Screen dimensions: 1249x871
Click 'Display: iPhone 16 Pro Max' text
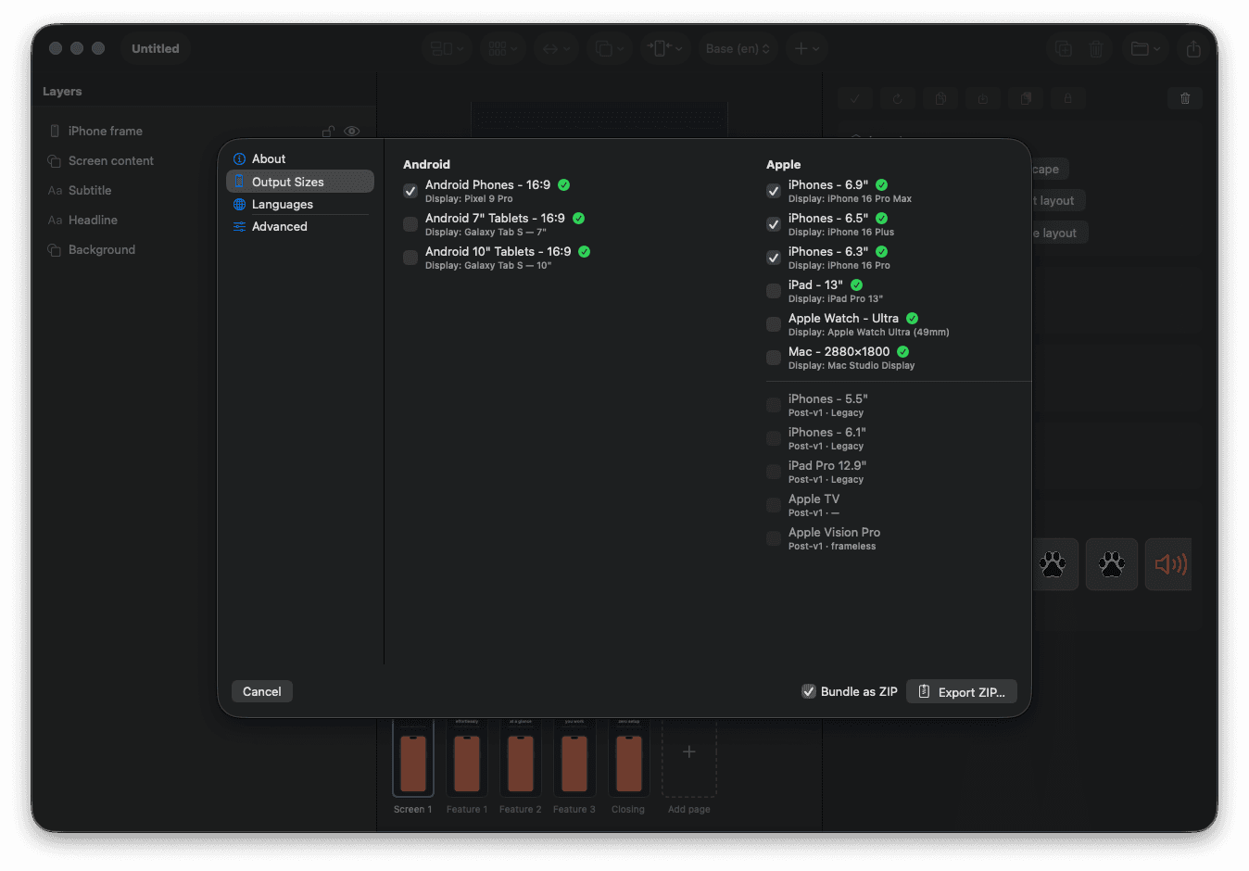pyautogui.click(x=850, y=199)
